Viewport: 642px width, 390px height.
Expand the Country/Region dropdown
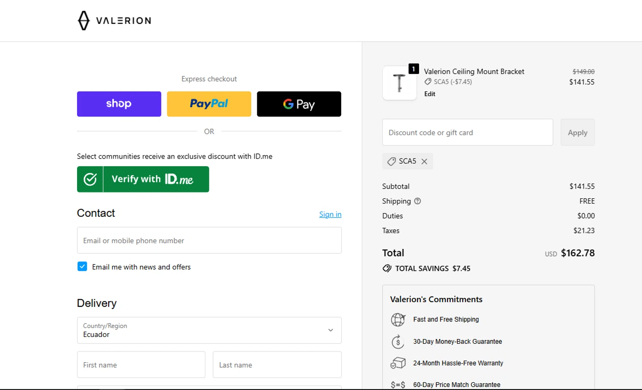(x=209, y=330)
